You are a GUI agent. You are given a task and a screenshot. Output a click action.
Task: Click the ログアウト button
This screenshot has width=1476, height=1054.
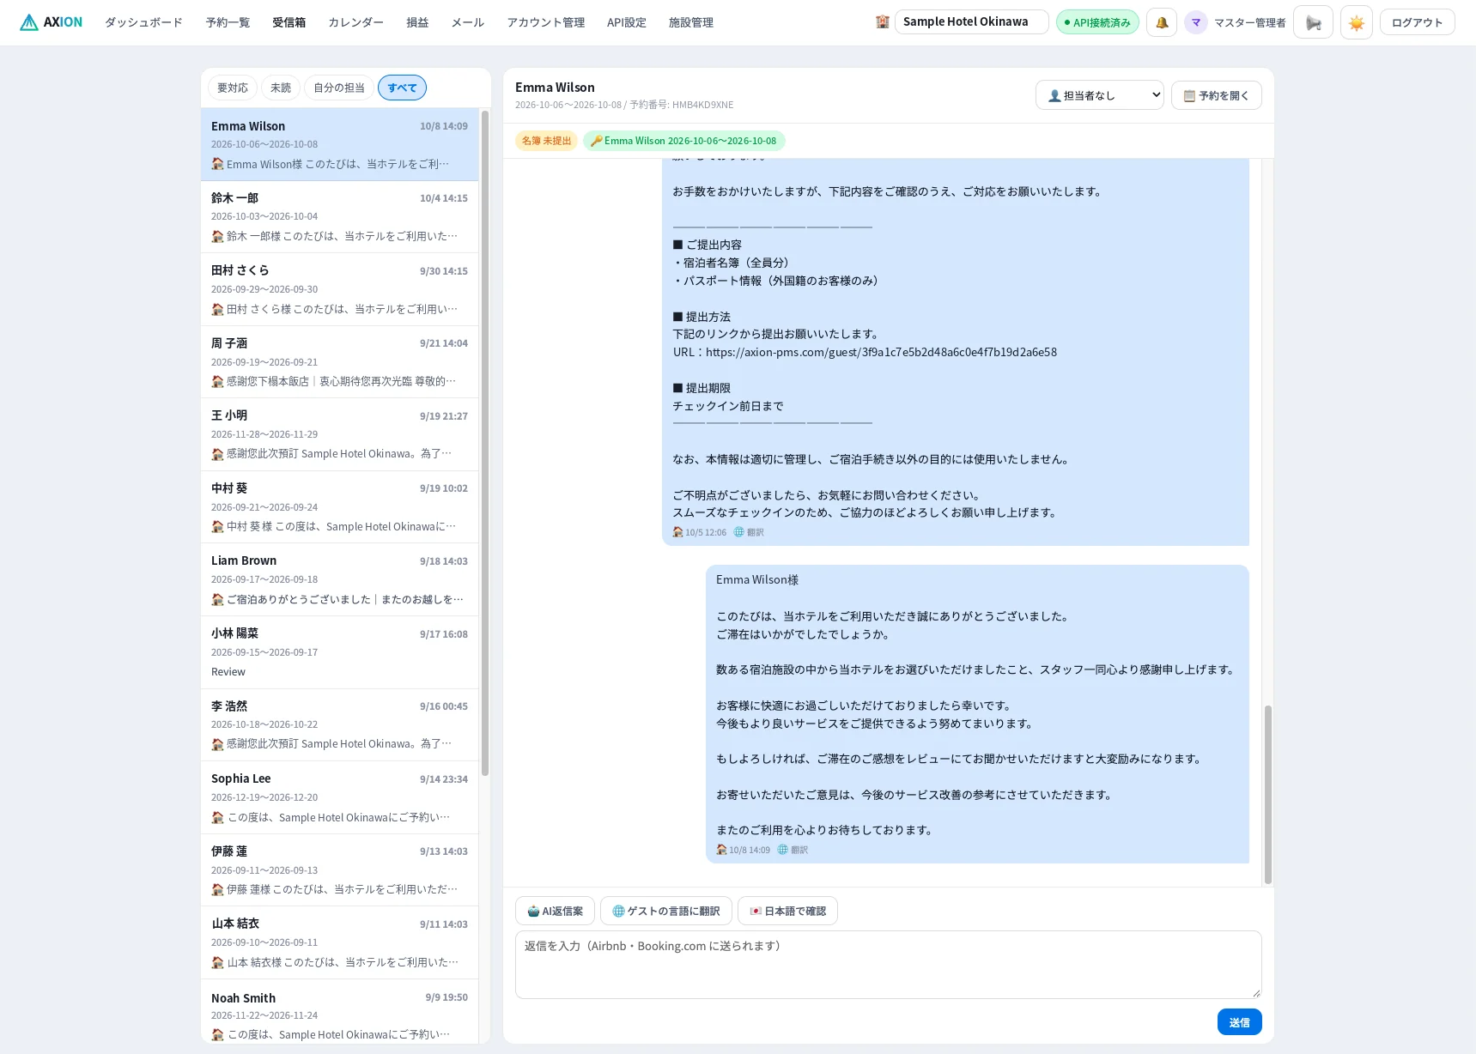pyautogui.click(x=1417, y=22)
